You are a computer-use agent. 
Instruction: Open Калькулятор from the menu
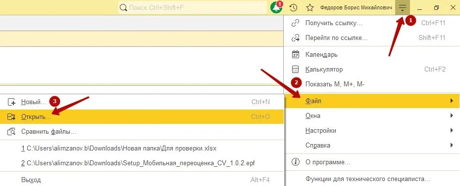(372, 69)
